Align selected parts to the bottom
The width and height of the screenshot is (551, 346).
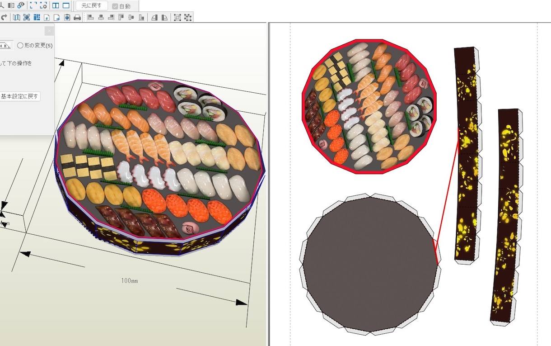[142, 18]
